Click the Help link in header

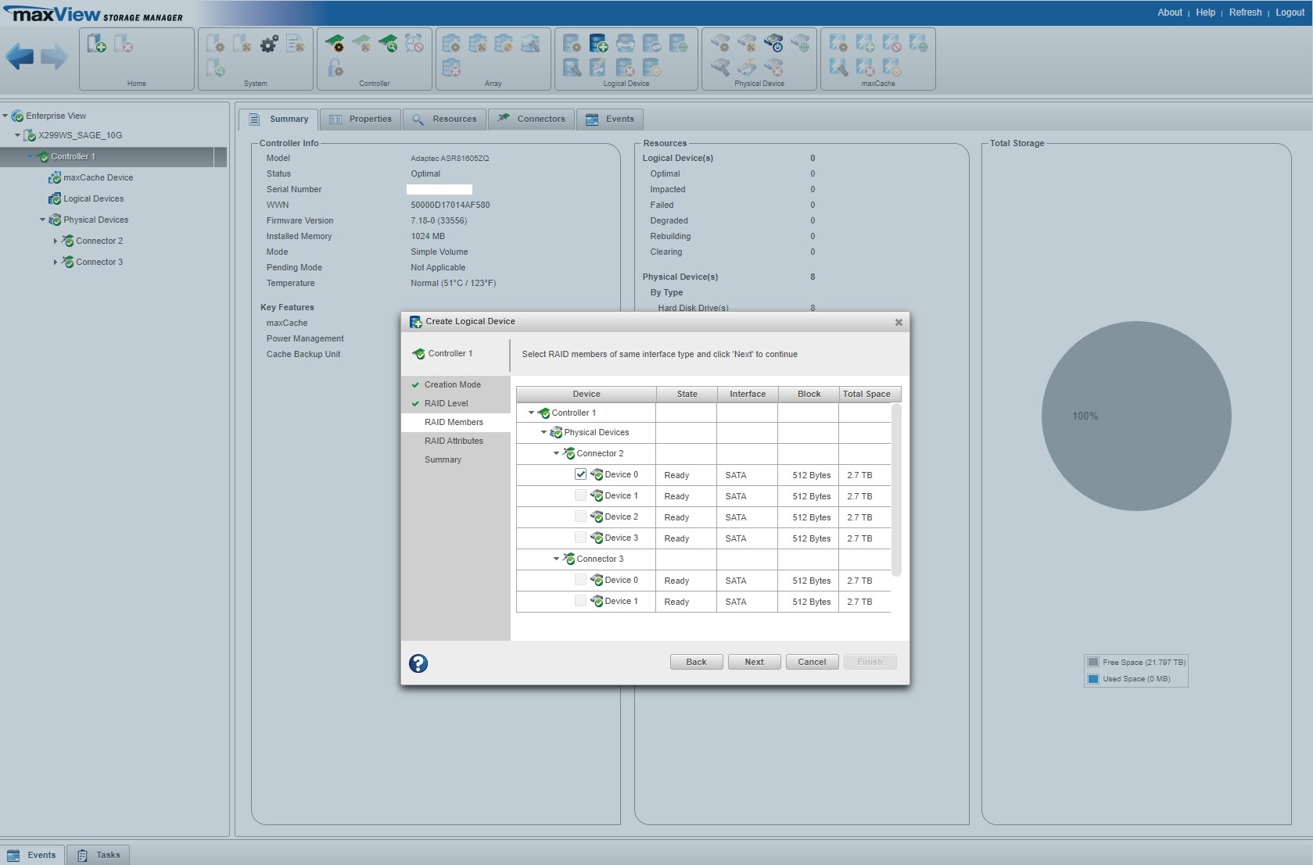tap(1205, 13)
